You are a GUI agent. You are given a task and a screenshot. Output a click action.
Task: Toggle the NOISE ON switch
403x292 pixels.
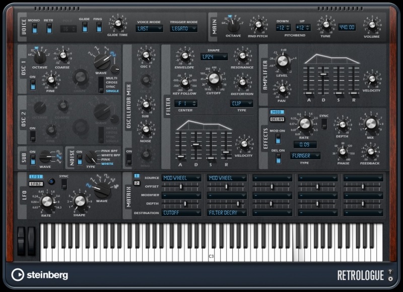80,159
